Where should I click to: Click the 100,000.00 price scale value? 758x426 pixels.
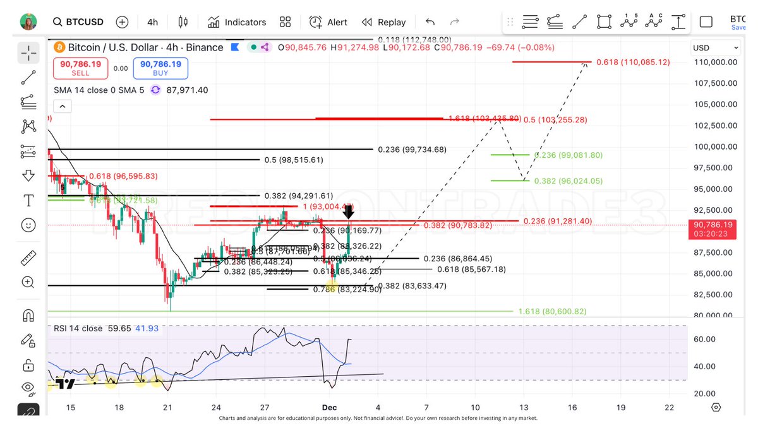(x=714, y=146)
